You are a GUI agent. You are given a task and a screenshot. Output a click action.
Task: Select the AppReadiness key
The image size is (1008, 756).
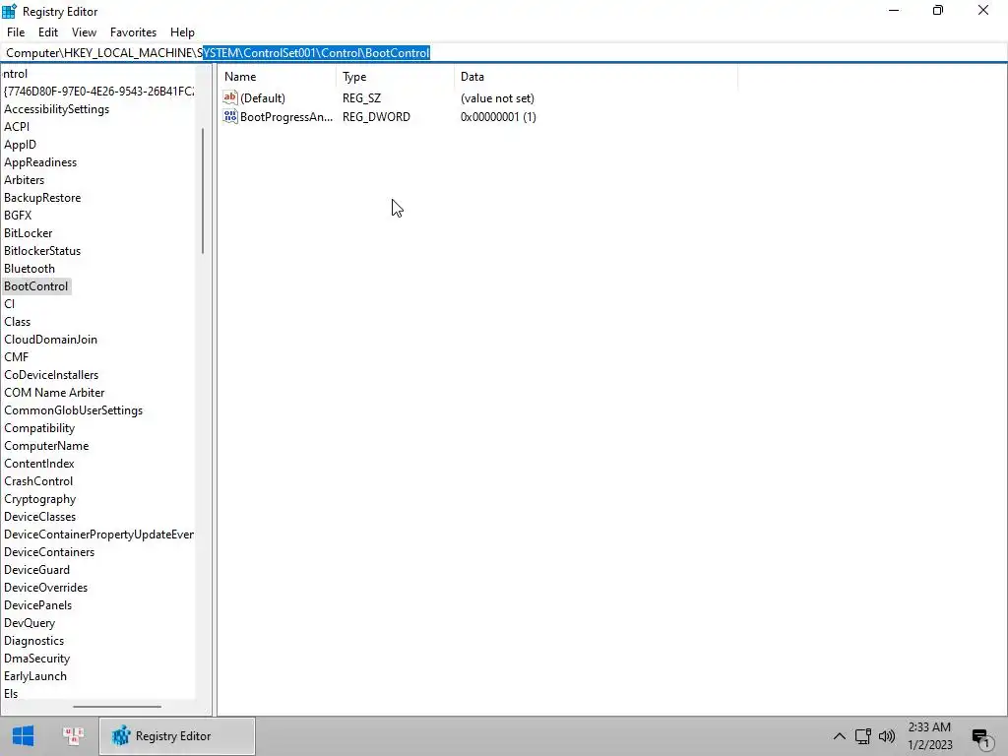click(40, 162)
